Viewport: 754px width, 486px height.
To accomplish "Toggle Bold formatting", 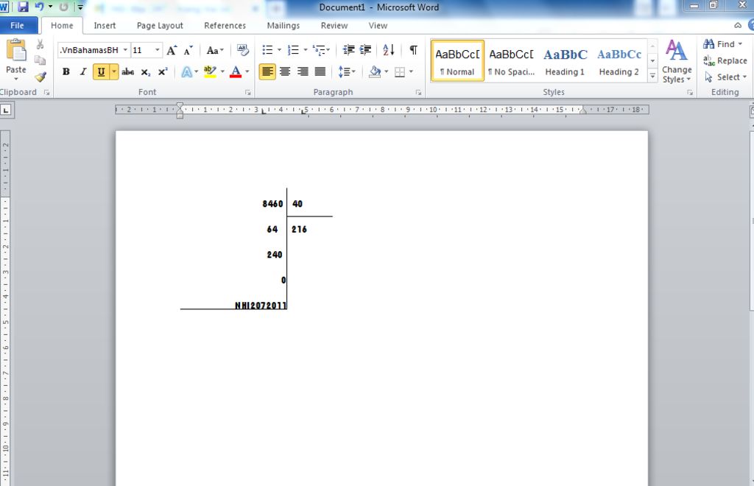I will coord(66,72).
